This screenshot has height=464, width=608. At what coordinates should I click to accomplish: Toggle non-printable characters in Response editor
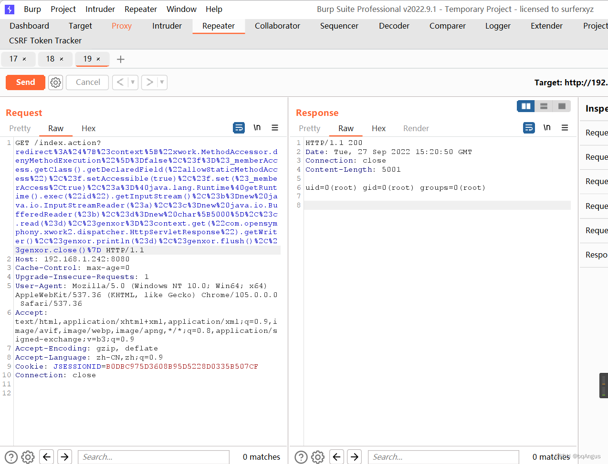(547, 127)
